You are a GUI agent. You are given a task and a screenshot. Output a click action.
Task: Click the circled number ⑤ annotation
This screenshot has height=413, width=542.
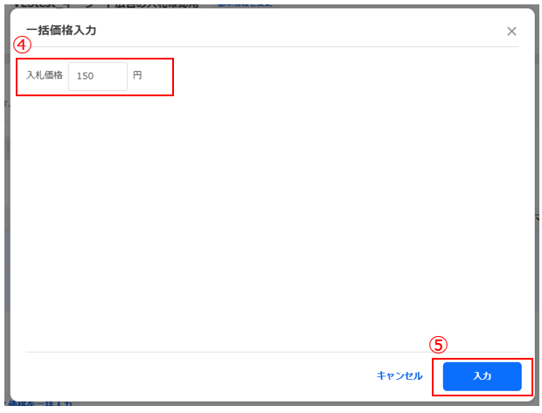pos(438,345)
